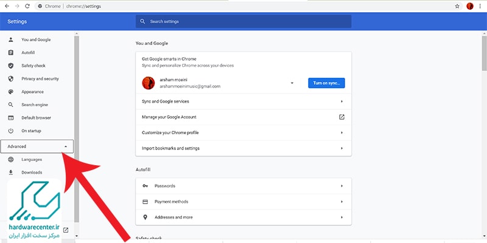Open the account dropdown arrow beside Turn on sync
The image size is (487, 243).
[x=292, y=83]
